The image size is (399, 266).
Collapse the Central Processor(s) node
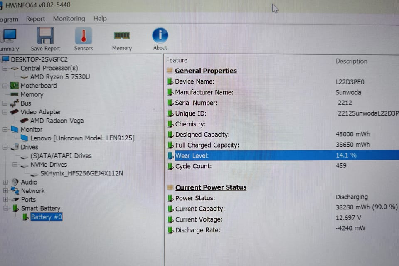[5, 69]
